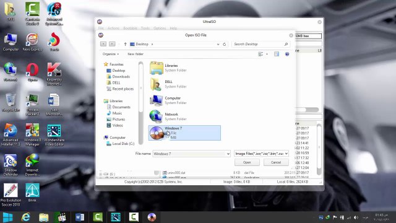Open Advanced Installer desktop shortcut

(11, 134)
